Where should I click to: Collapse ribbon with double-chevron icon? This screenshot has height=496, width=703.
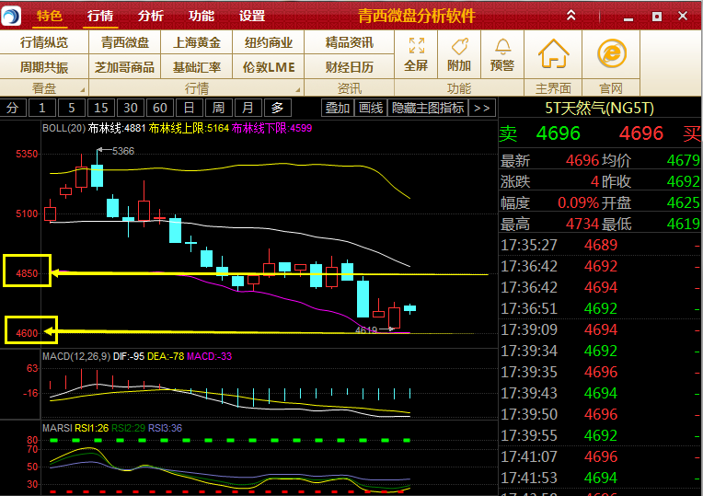(570, 16)
